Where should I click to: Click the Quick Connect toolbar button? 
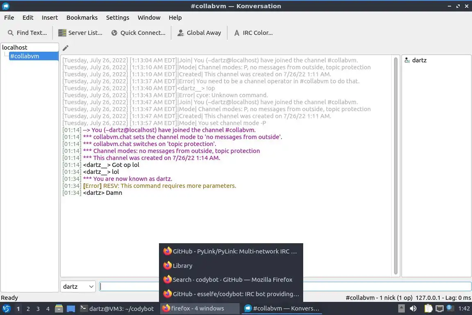coord(138,33)
